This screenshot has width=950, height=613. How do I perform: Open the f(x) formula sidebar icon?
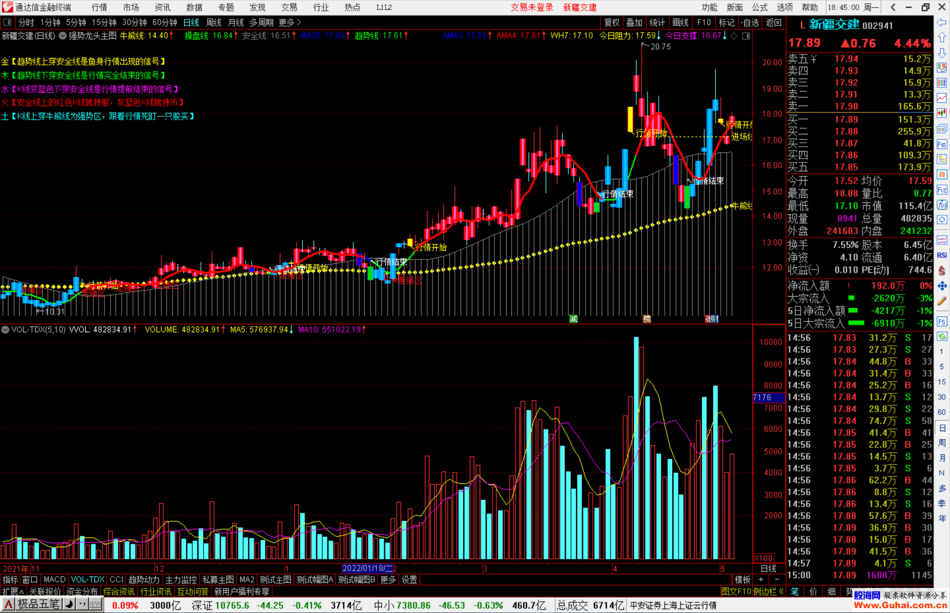click(942, 205)
